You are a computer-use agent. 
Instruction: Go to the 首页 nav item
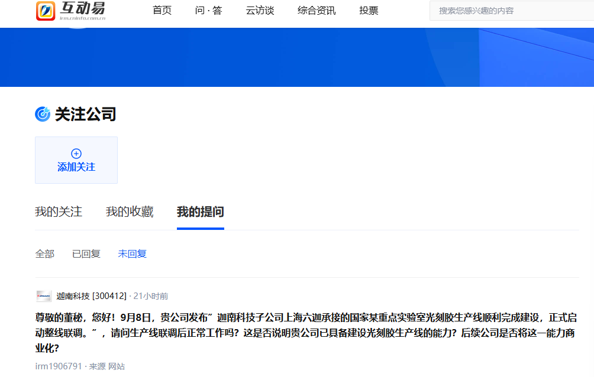coord(162,11)
